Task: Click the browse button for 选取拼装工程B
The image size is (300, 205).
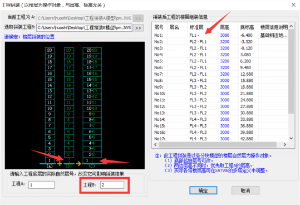Action: (138, 28)
